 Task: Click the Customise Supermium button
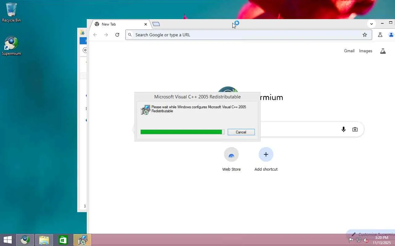click(371, 234)
